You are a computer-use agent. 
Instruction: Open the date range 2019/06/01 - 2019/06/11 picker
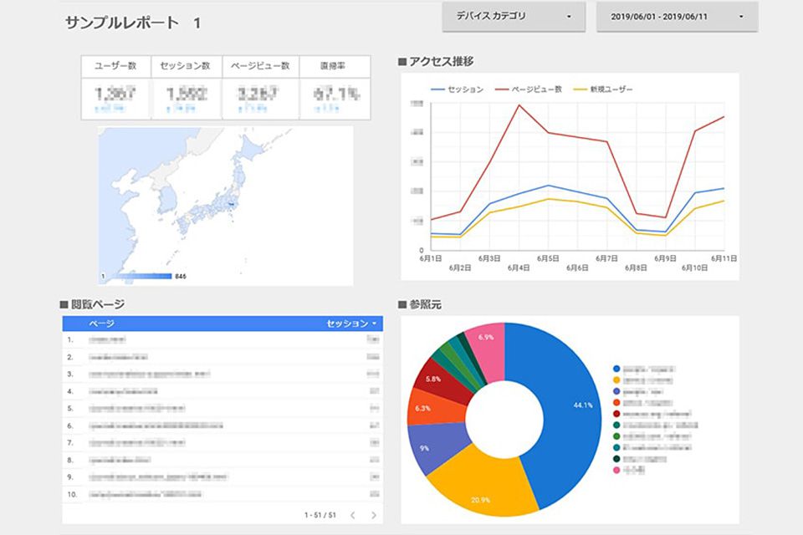[x=677, y=16]
